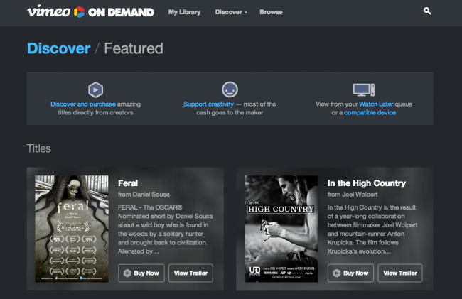
Task: View Trailer for In the High Country
Action: tap(400, 273)
